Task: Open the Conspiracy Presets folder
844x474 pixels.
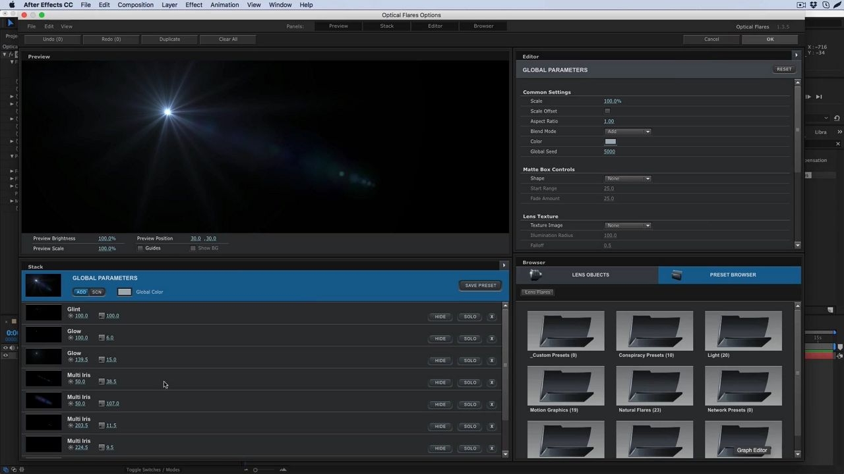Action: [654, 330]
